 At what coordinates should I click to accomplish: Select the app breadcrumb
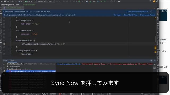point(17,5)
